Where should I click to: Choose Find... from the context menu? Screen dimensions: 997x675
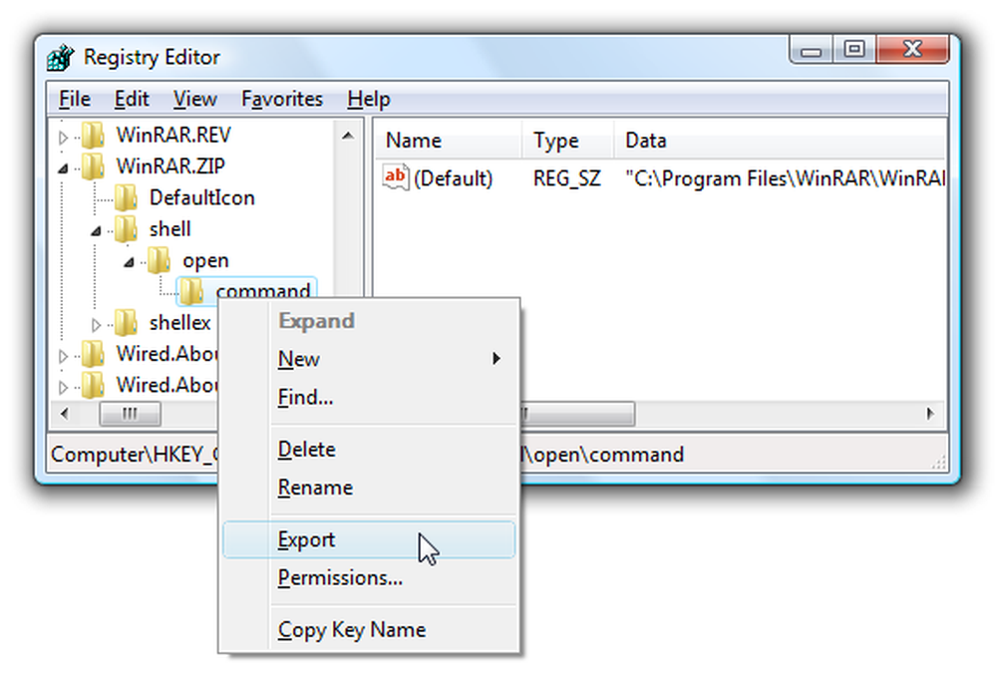click(369, 397)
